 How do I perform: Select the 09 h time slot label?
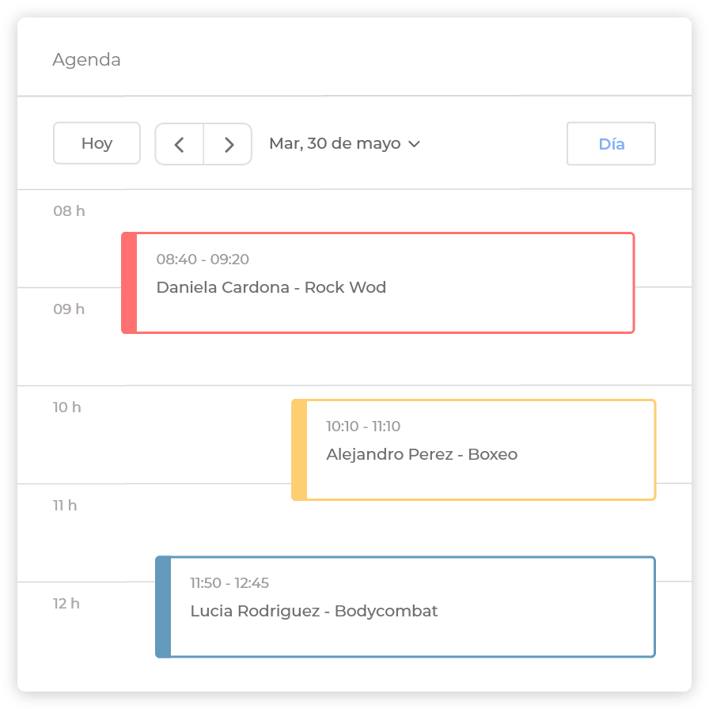[69, 309]
